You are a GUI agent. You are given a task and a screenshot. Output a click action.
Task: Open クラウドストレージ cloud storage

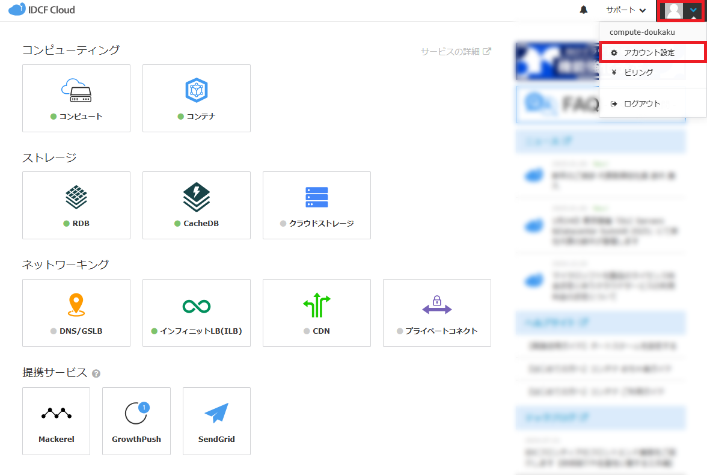[x=317, y=205]
